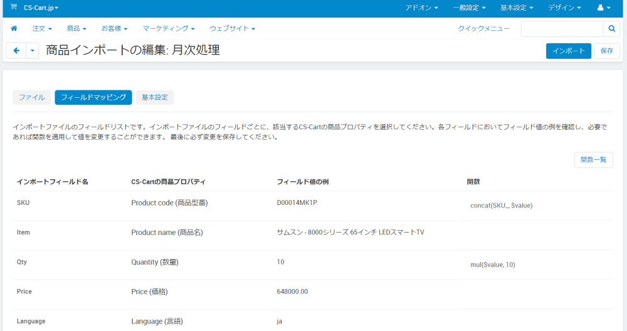Screen dimensions: 627x331
Task: Click the CS-Cartの商品プロパティ column header
Action: click(x=168, y=182)
